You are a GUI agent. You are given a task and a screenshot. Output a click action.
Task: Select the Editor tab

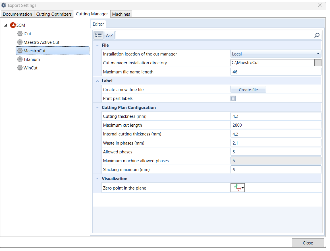[98, 24]
